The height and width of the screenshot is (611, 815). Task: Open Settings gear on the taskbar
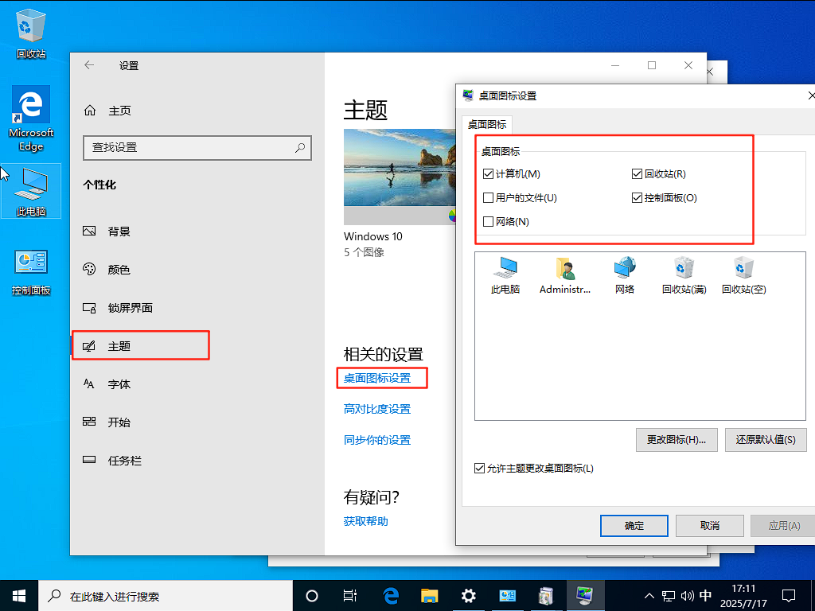[469, 595]
